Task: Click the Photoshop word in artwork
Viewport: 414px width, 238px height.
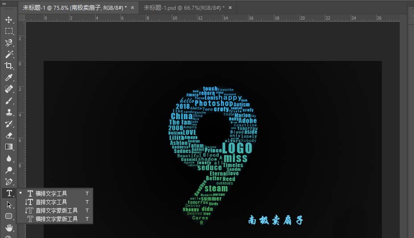Action: [214, 104]
